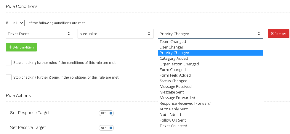Choose Category Added in dropdown list

[x=174, y=59]
